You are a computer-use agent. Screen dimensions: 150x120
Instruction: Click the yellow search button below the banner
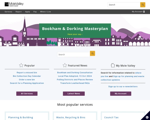pos(92,53)
